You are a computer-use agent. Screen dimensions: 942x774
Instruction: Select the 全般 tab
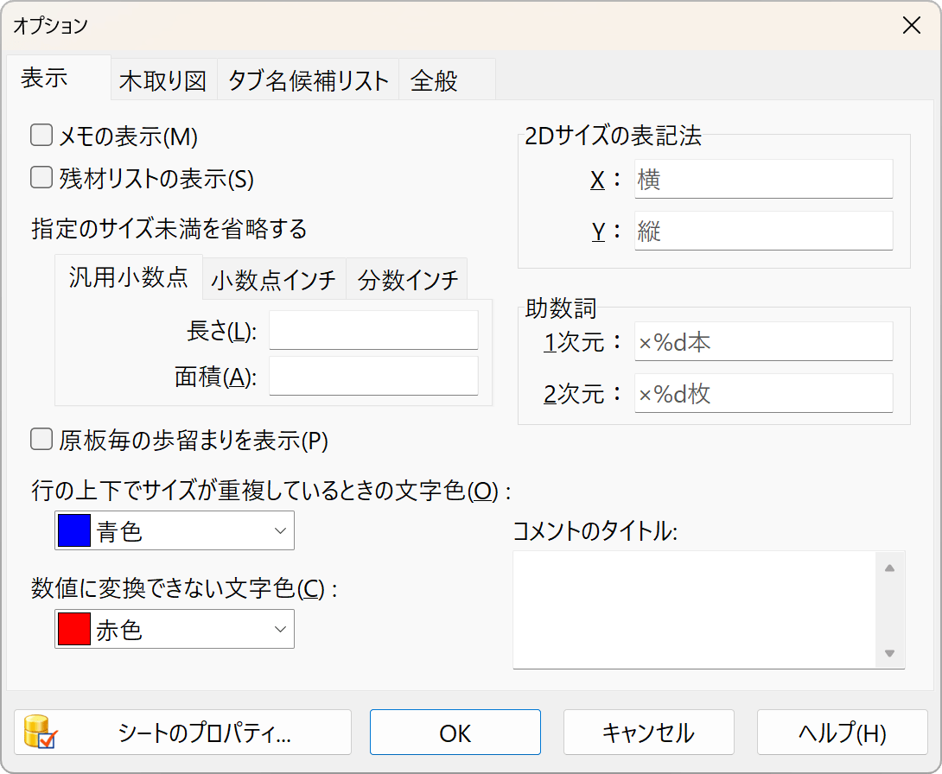[434, 81]
